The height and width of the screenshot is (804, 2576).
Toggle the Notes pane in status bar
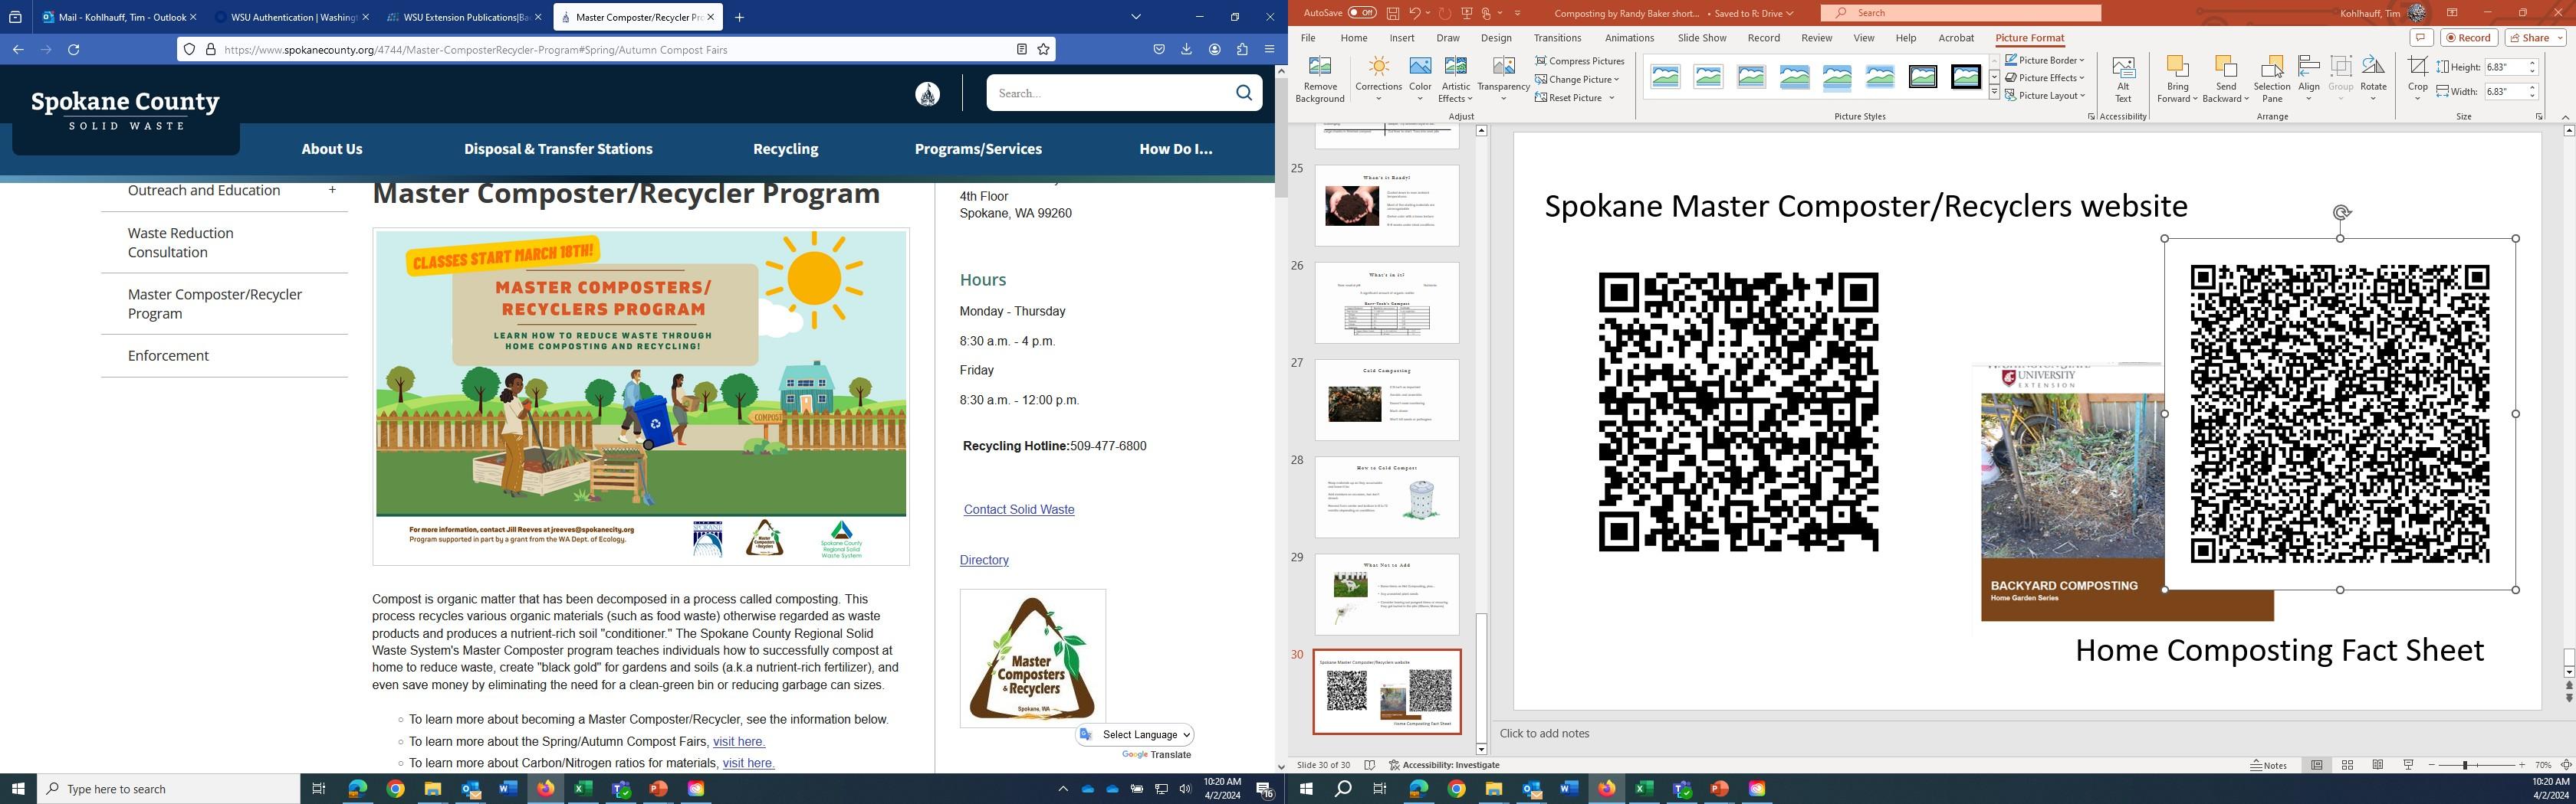2268,765
